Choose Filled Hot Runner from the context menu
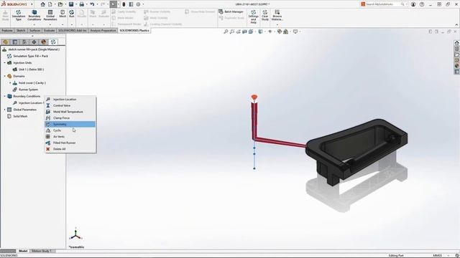Image resolution: width=460 pixels, height=258 pixels. (70, 143)
